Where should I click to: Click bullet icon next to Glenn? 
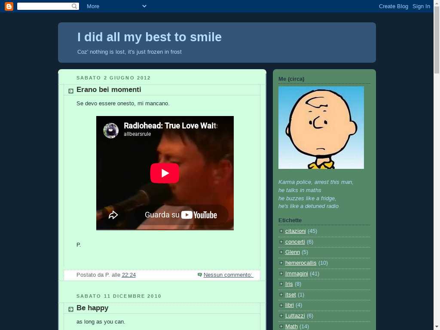tap(281, 252)
